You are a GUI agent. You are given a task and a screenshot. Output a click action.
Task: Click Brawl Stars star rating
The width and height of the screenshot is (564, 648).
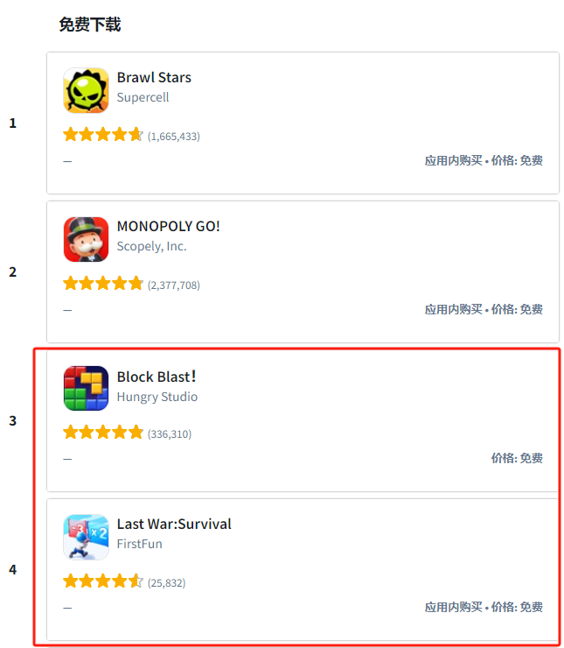pos(103,135)
